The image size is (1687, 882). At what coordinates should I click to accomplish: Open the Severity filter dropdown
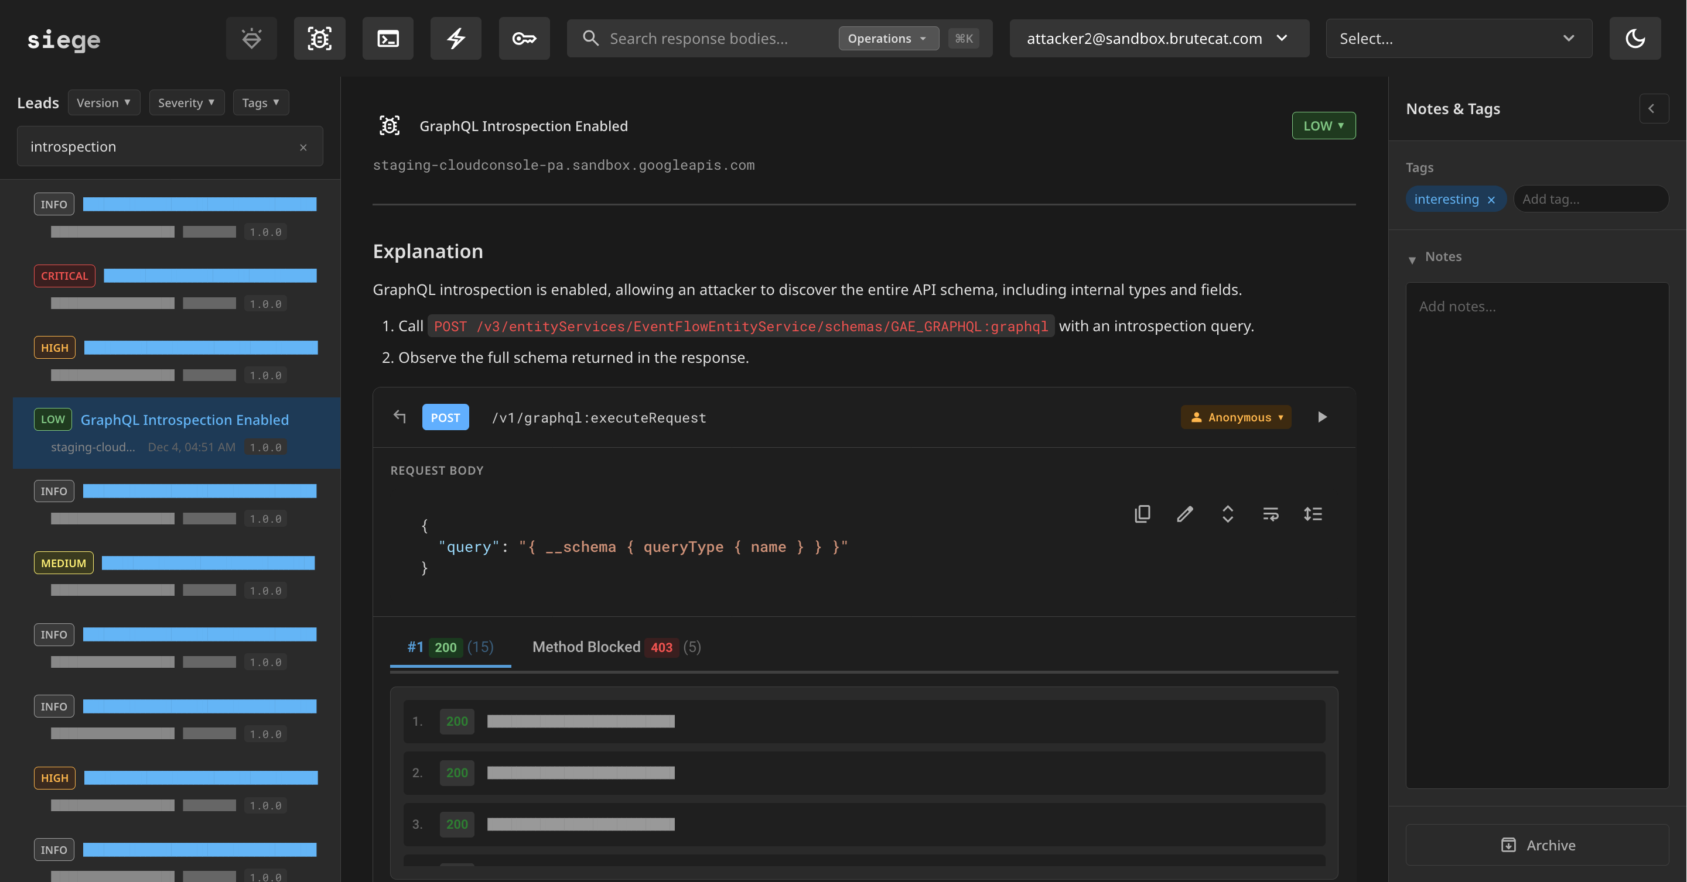(187, 103)
